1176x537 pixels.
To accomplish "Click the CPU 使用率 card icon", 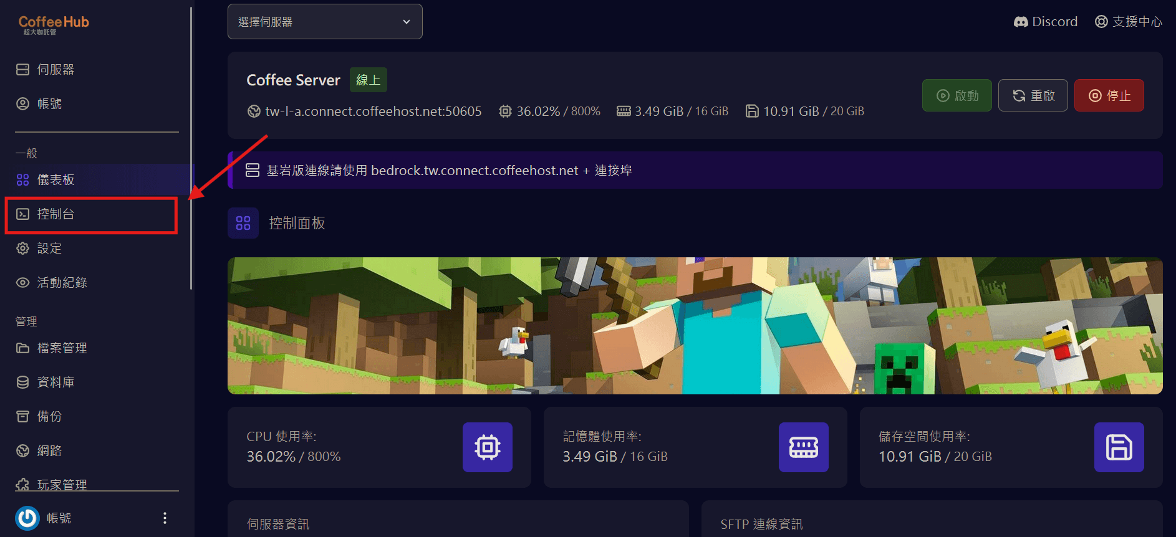I will pyautogui.click(x=488, y=447).
